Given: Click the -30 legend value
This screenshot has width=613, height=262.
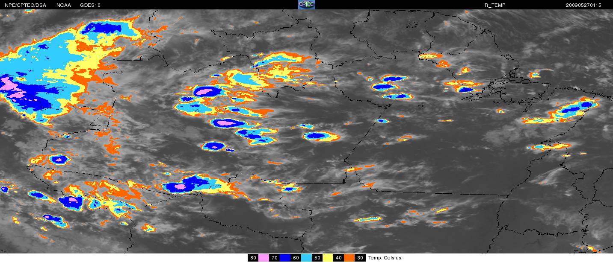Looking at the screenshot, I should (x=359, y=258).
